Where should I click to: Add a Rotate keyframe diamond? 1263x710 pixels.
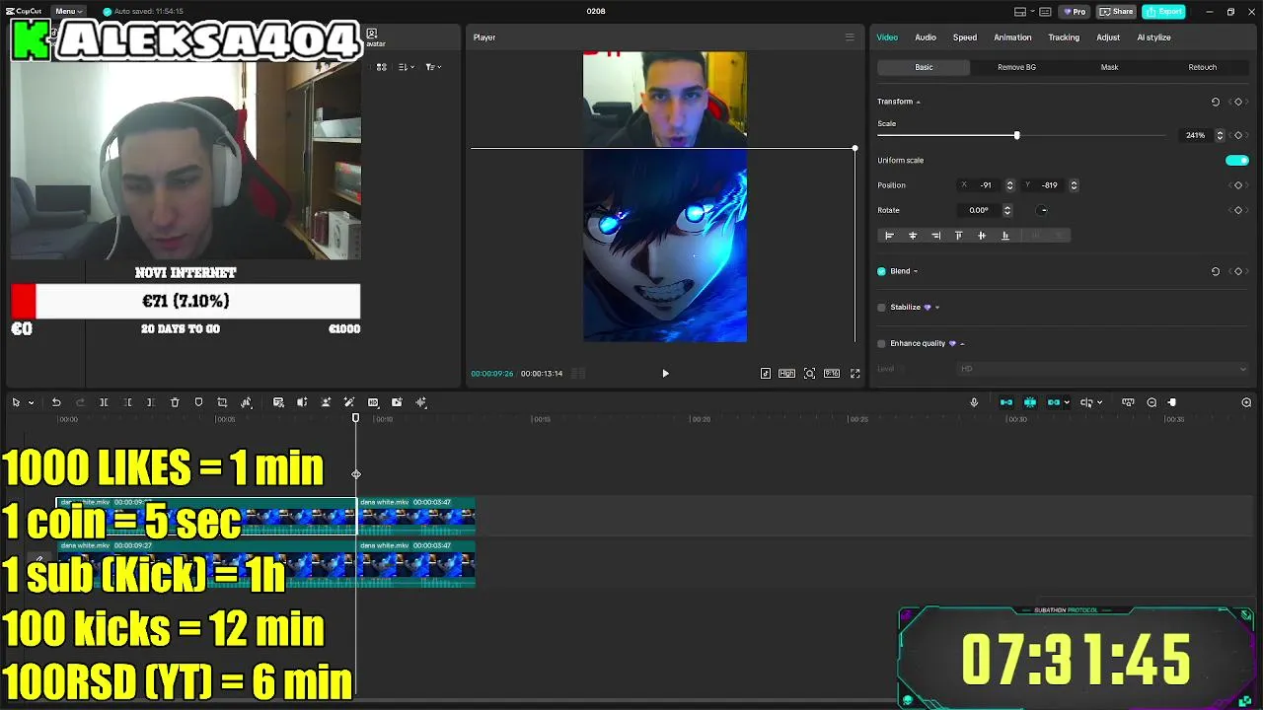pos(1238,210)
